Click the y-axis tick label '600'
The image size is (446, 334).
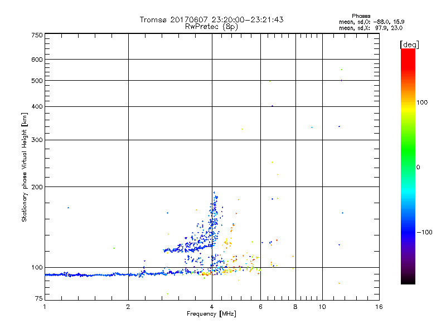pyautogui.click(x=37, y=60)
